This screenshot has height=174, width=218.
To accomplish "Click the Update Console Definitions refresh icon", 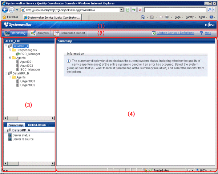I will (x=154, y=33).
